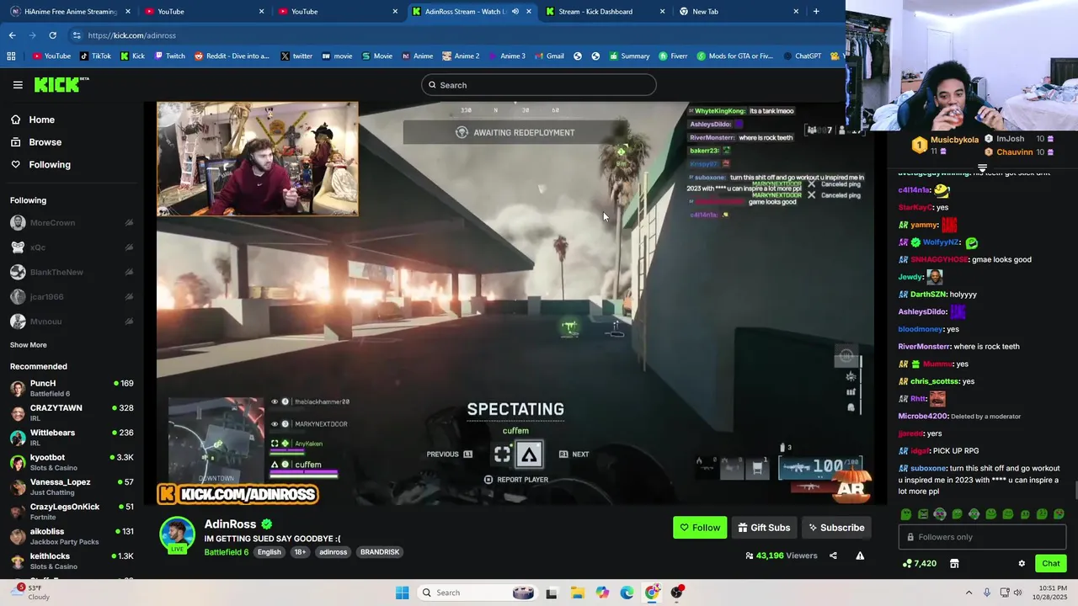
Task: Open Following in sidebar
Action: (50, 164)
